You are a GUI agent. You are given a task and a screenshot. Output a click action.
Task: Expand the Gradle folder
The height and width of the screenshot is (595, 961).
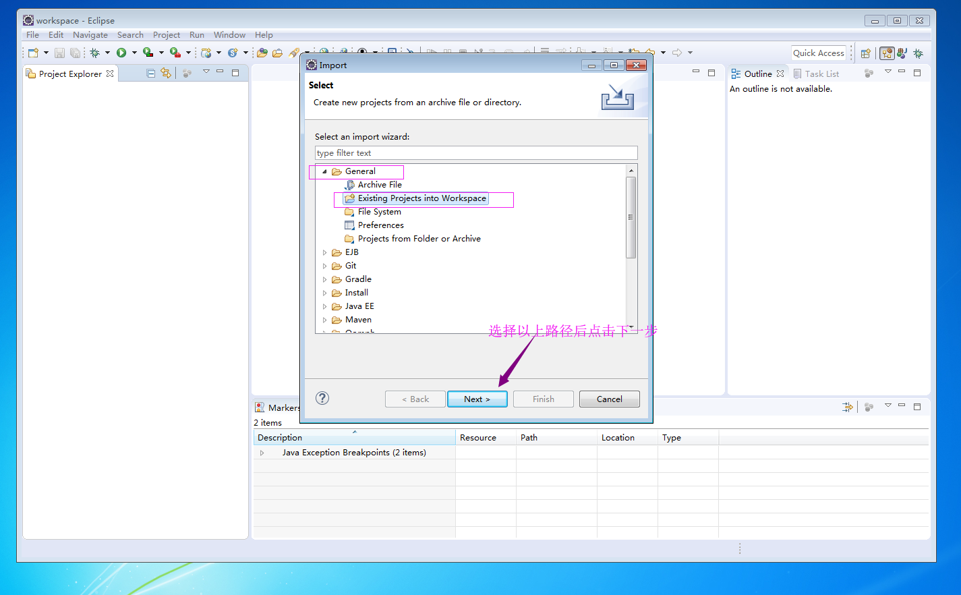tap(324, 279)
